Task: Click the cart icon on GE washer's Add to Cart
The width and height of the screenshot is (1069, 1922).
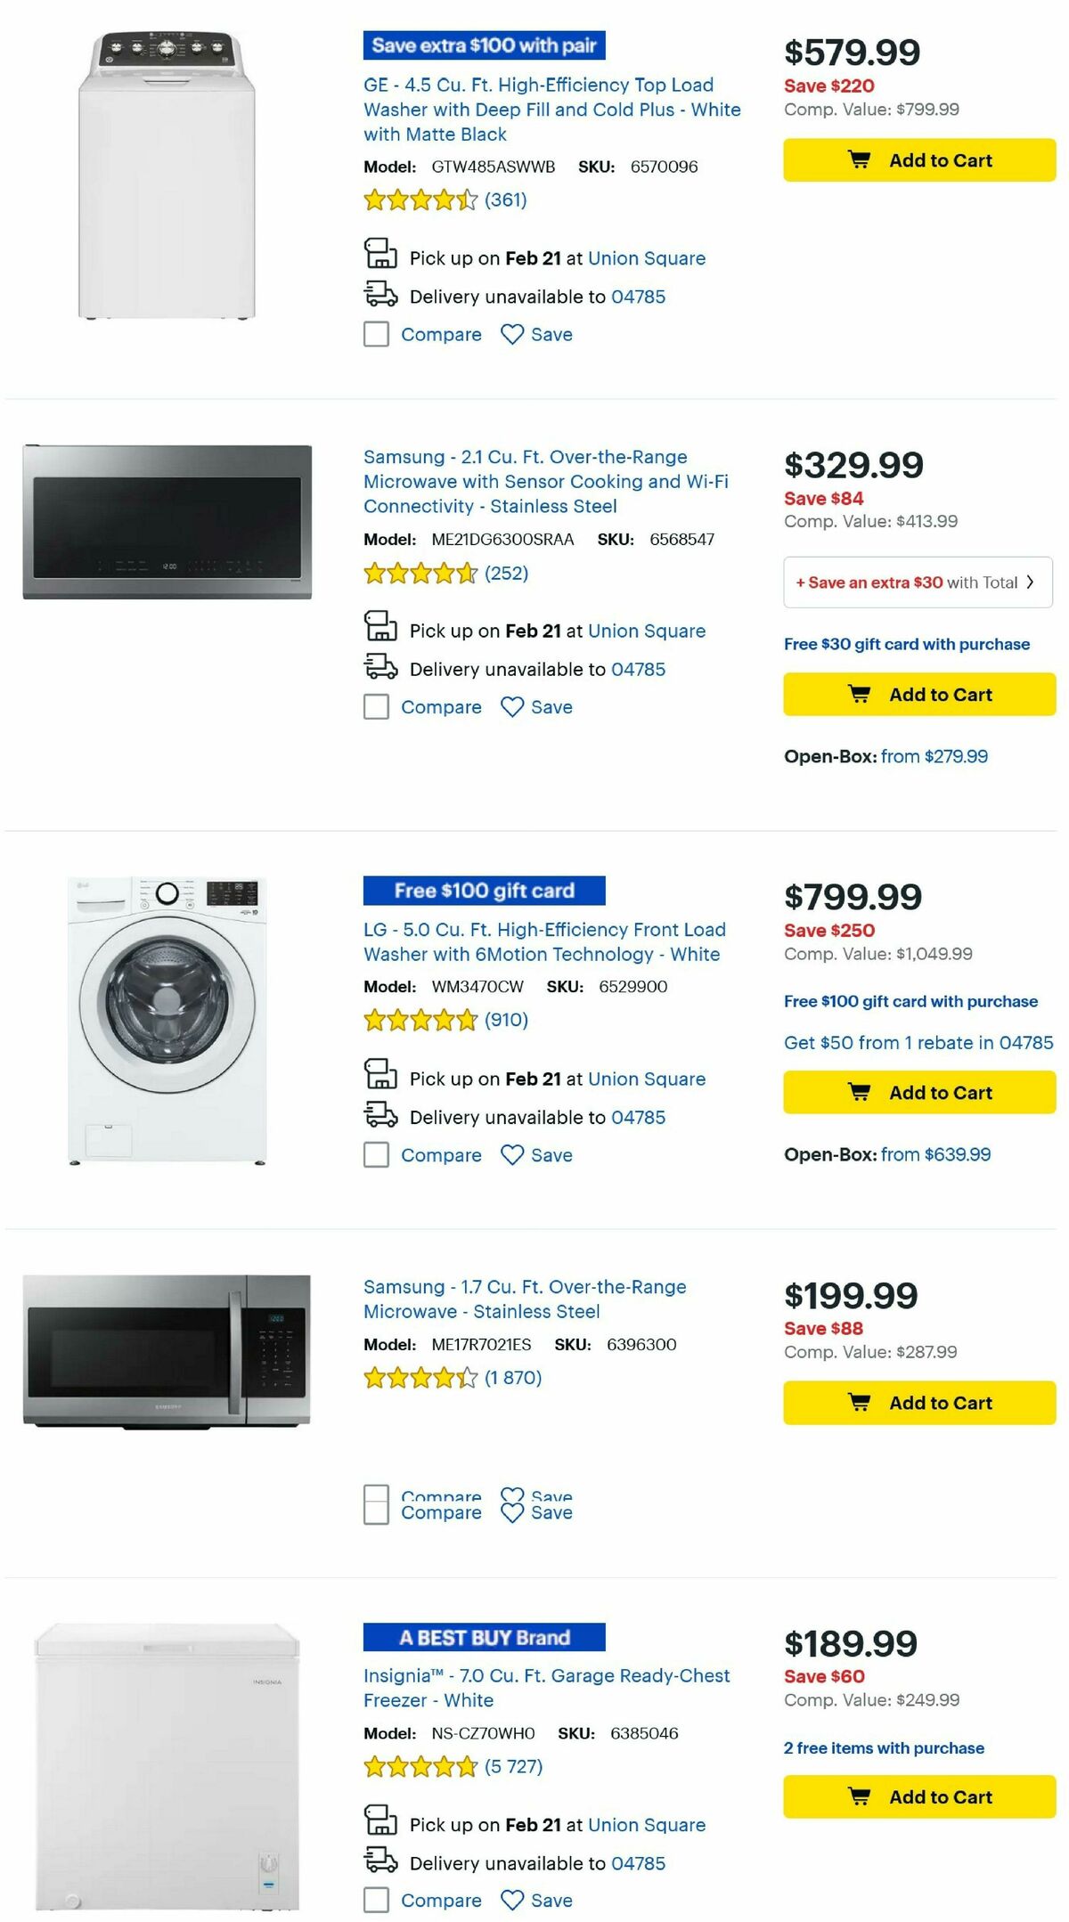Action: pos(860,160)
